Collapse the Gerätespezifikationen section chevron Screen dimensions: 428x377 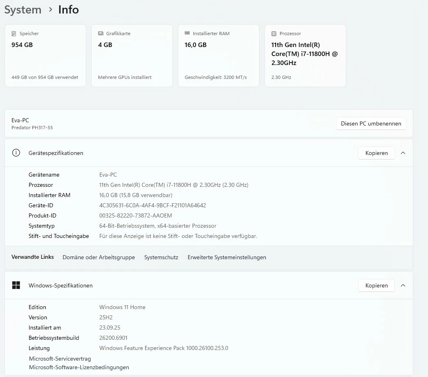click(x=403, y=153)
